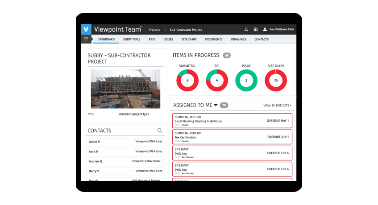Viewport: 378px width, 205px height.
Task: Click the Assigned To Me count badge 78
Action: point(224,105)
